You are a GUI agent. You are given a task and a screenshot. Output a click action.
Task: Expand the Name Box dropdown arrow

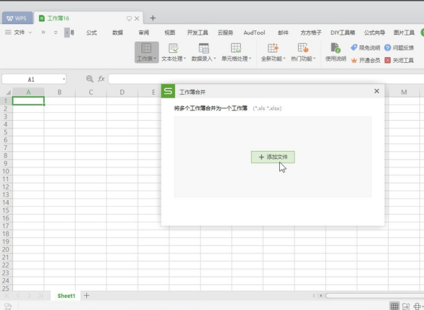coord(64,79)
